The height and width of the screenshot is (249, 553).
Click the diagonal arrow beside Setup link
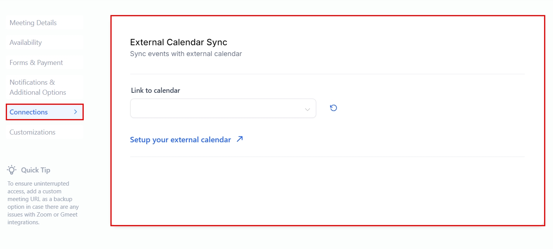coord(240,139)
